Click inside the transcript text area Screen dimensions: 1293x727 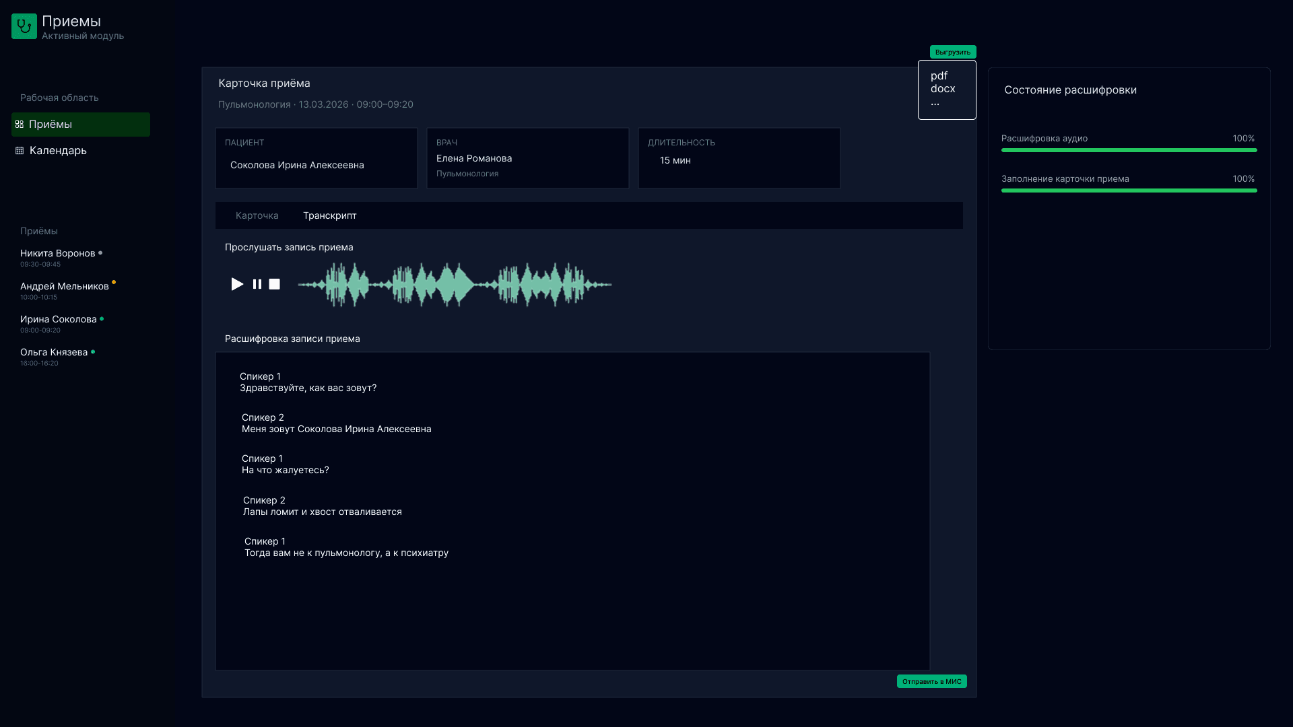coord(572,606)
